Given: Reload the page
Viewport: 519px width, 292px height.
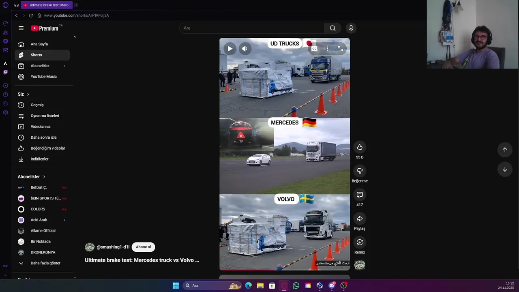Looking at the screenshot, I should click(31, 15).
